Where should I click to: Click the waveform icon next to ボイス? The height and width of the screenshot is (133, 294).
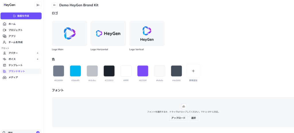5,59
